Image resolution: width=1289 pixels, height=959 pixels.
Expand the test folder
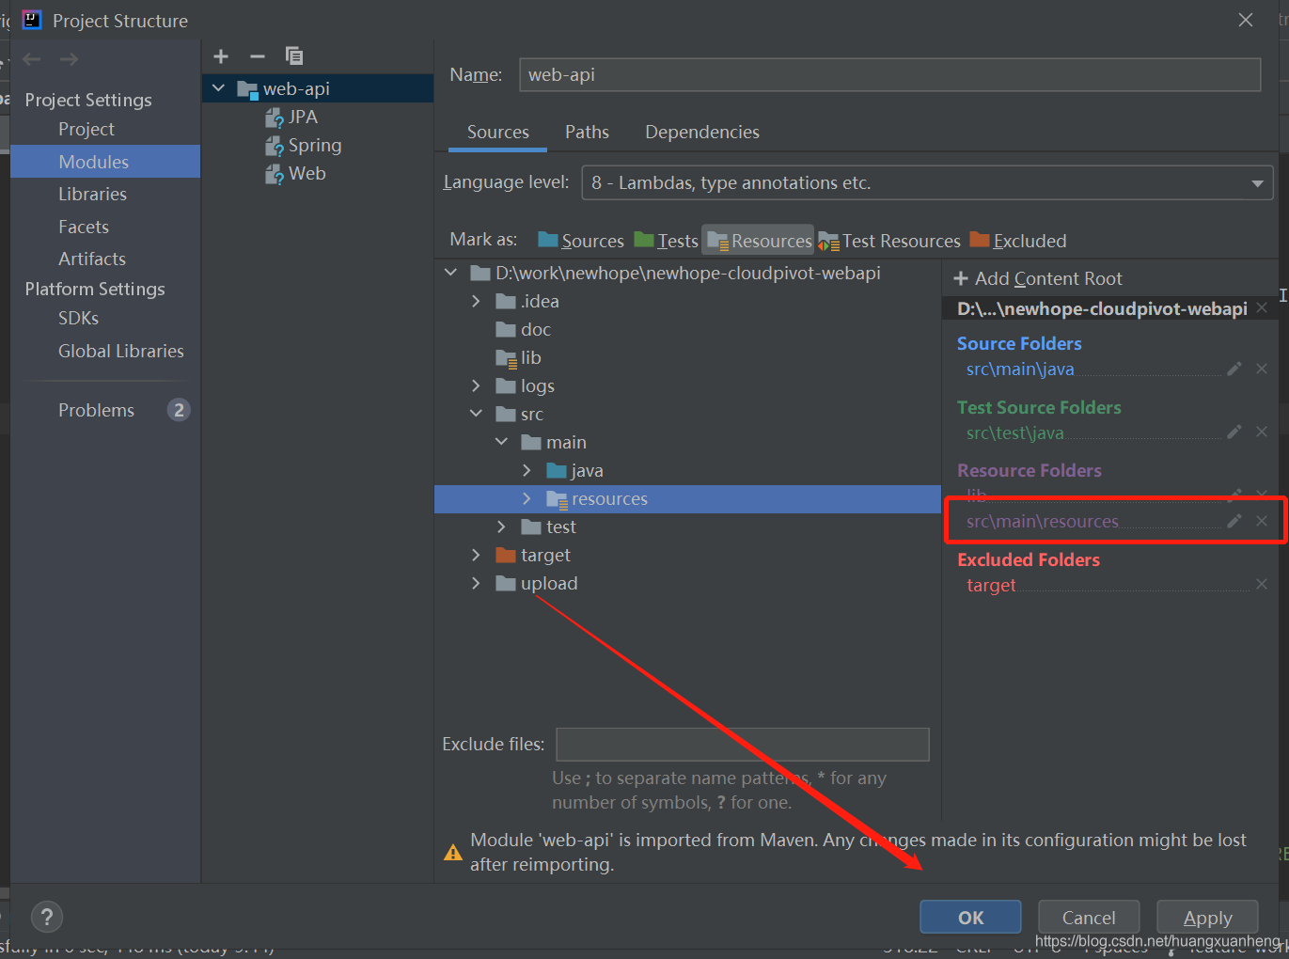[501, 527]
